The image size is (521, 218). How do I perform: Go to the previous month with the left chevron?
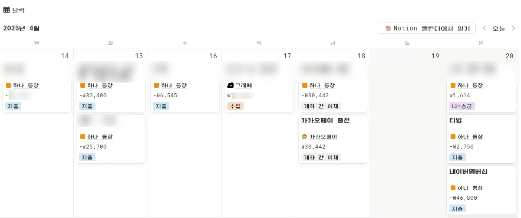(x=484, y=28)
